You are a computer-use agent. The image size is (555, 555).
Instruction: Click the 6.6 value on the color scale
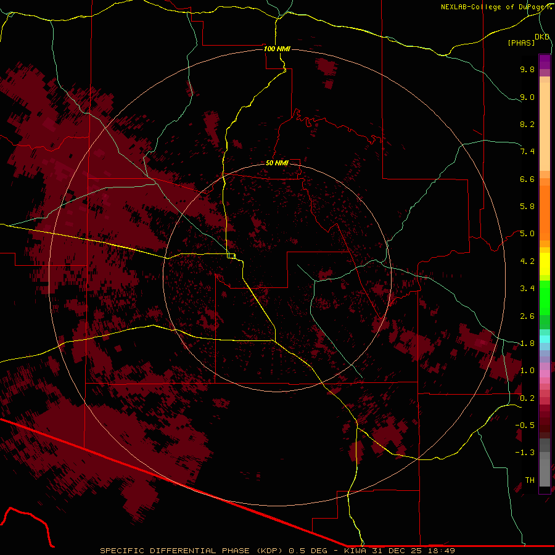(527, 179)
